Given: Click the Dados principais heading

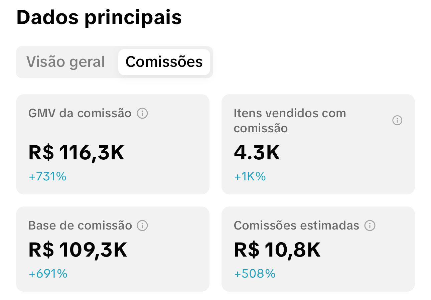Looking at the screenshot, I should tap(99, 17).
